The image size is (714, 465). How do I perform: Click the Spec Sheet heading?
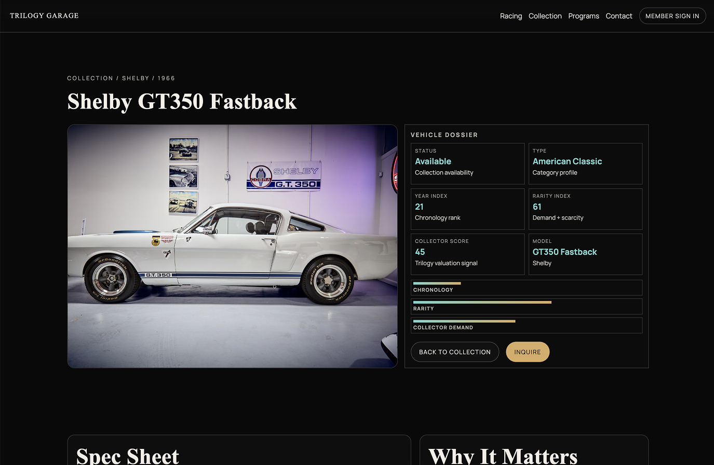coord(128,456)
